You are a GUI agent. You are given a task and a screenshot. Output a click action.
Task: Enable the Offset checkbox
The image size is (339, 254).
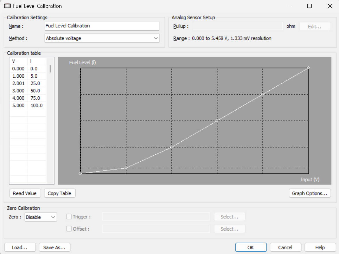click(x=69, y=229)
